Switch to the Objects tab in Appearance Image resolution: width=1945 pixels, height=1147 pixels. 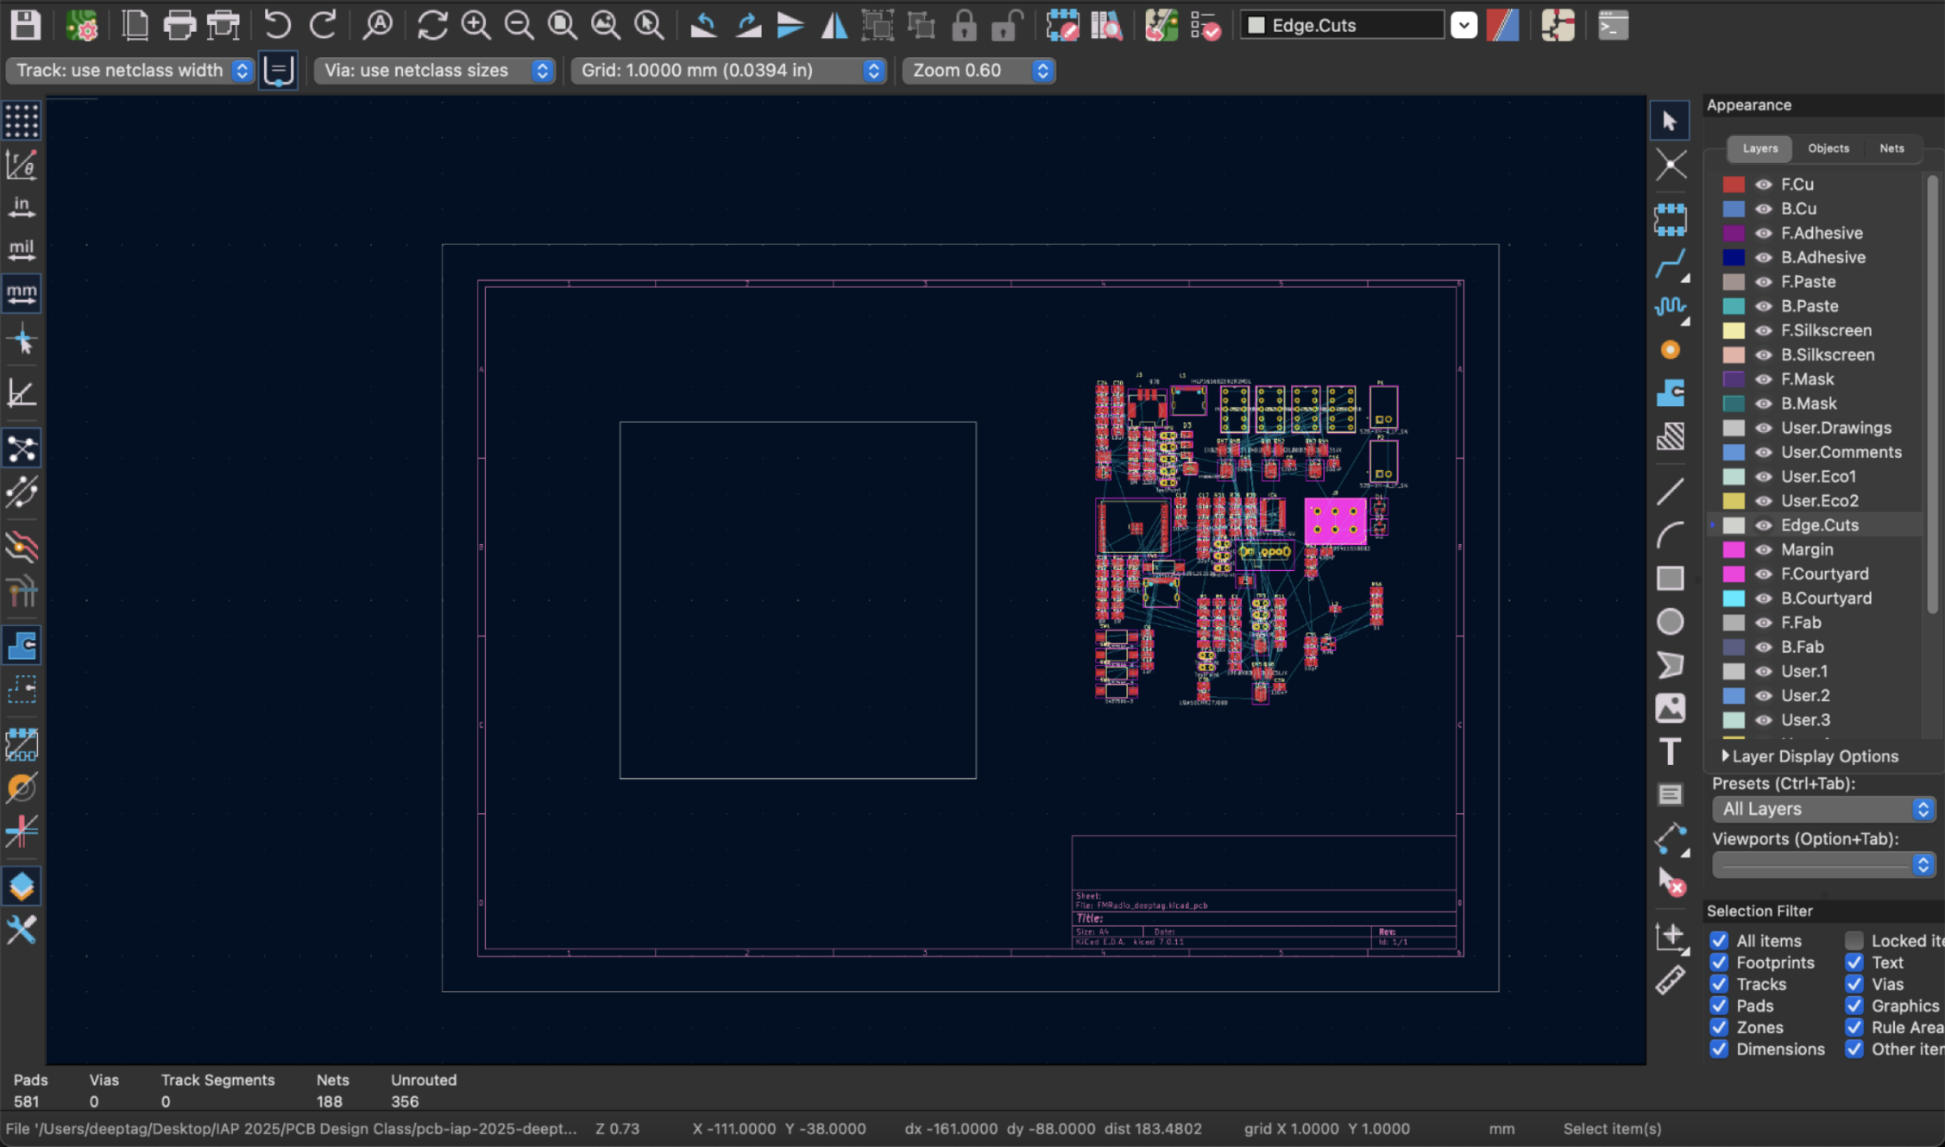coord(1829,147)
